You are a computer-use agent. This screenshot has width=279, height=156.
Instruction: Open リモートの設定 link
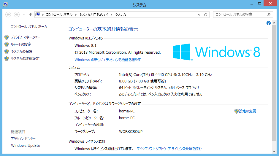pyautogui.click(x=21, y=44)
